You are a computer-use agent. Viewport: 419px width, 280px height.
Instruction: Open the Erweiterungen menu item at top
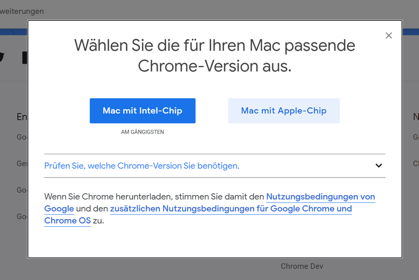(x=22, y=11)
